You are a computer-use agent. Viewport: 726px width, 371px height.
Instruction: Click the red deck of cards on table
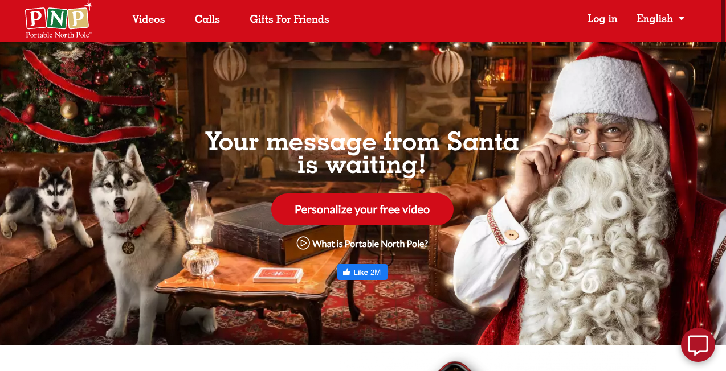(278, 274)
